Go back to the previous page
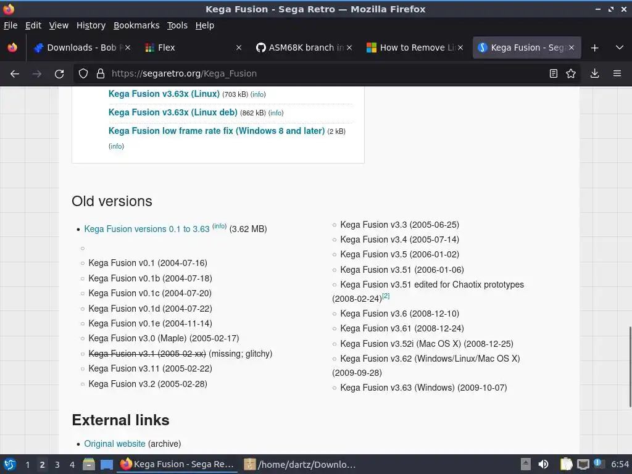 point(15,73)
